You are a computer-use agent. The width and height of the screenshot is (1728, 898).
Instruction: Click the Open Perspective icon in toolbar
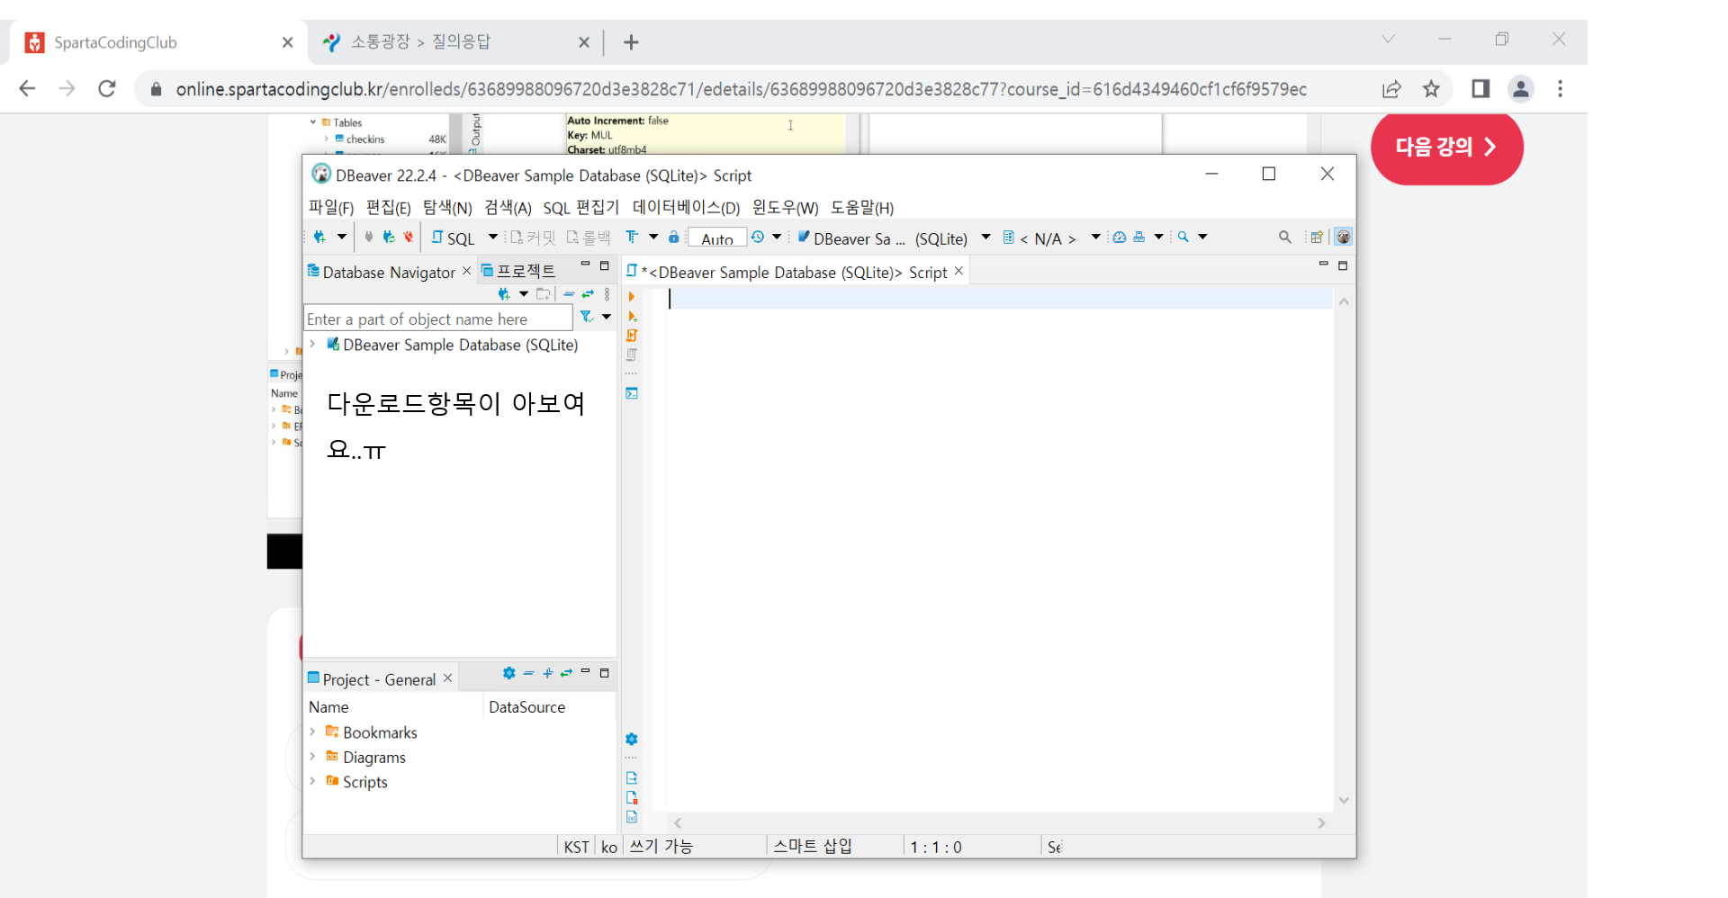point(1317,237)
